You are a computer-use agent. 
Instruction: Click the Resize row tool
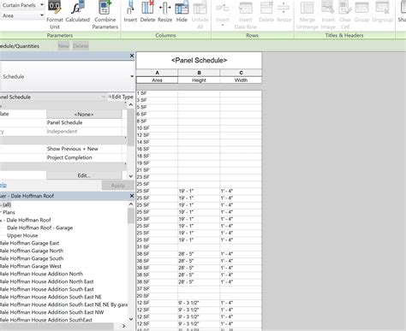click(x=284, y=12)
